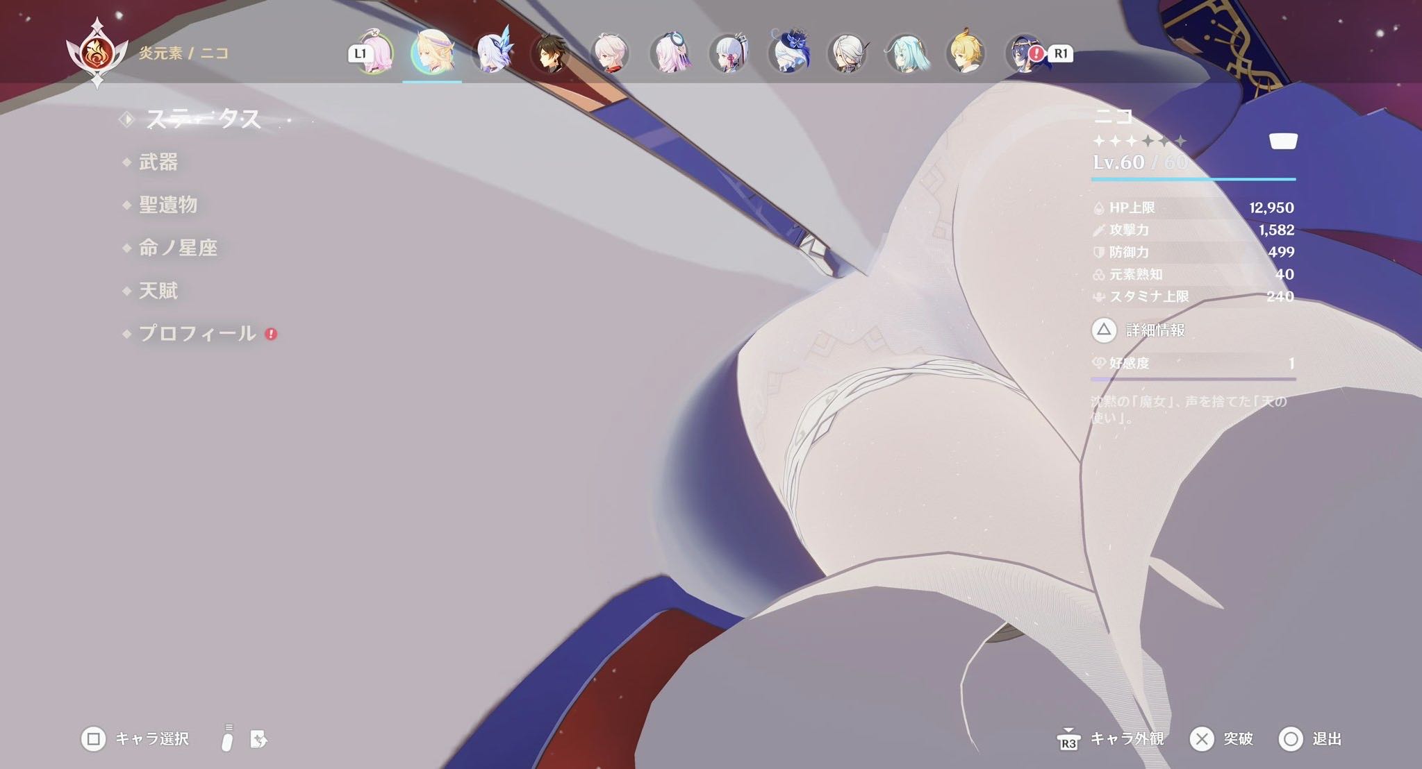Image resolution: width=1422 pixels, height=769 pixels.
Task: Open プロフィール with the red notification
Action: [x=197, y=333]
